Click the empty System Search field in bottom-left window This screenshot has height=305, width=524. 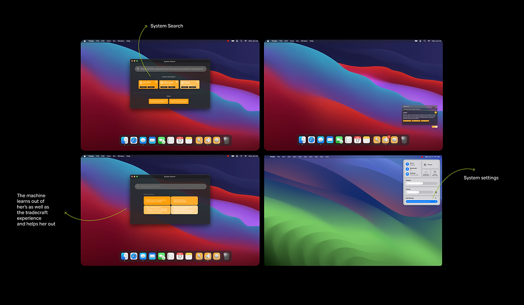point(171,187)
